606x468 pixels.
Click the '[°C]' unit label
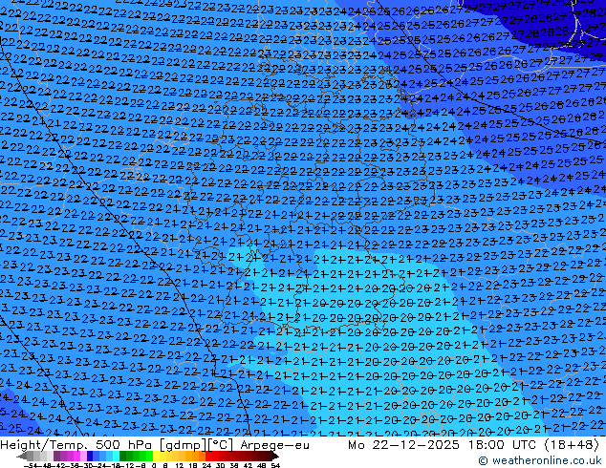221,445
